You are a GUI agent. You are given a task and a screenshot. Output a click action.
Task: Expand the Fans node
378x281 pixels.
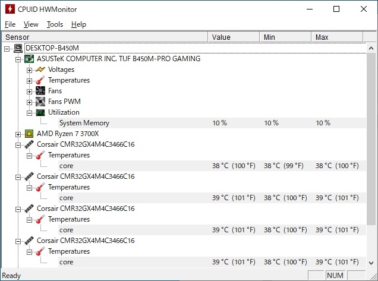click(29, 91)
